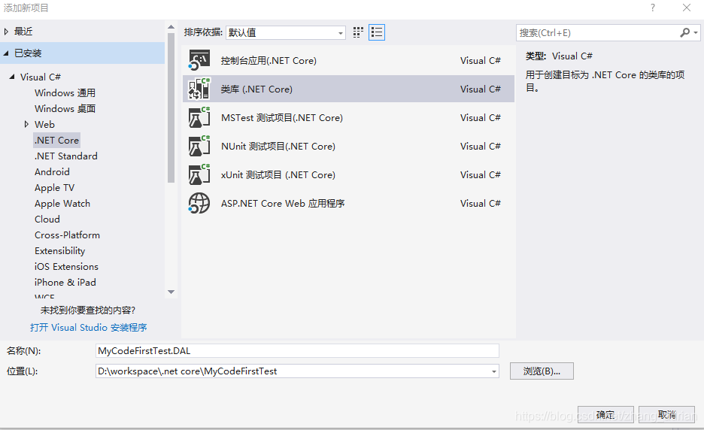Select the .NET Core category
This screenshot has width=704, height=430.
57,140
